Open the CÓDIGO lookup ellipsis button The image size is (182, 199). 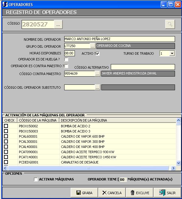58,24
